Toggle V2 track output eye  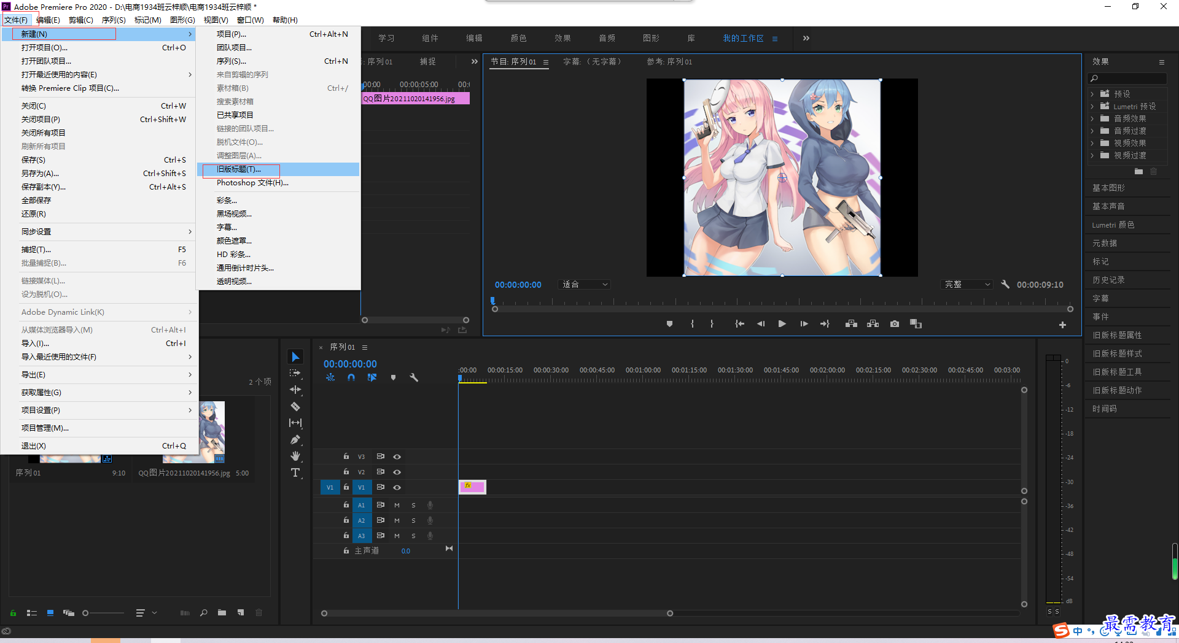pos(397,472)
